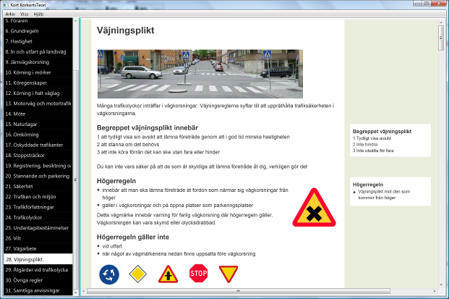This screenshot has width=449, height=299.
Task: Select 17. Oskyddade trafikanter
Action: click(38, 145)
